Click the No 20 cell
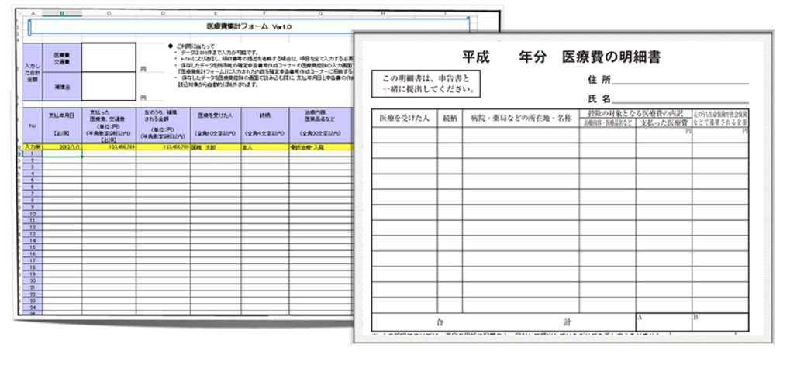The height and width of the screenshot is (375, 797). coord(33,280)
